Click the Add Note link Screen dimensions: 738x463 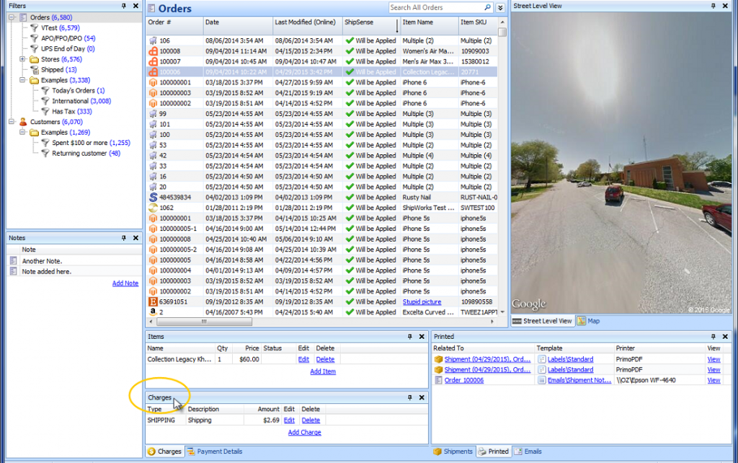(x=125, y=283)
